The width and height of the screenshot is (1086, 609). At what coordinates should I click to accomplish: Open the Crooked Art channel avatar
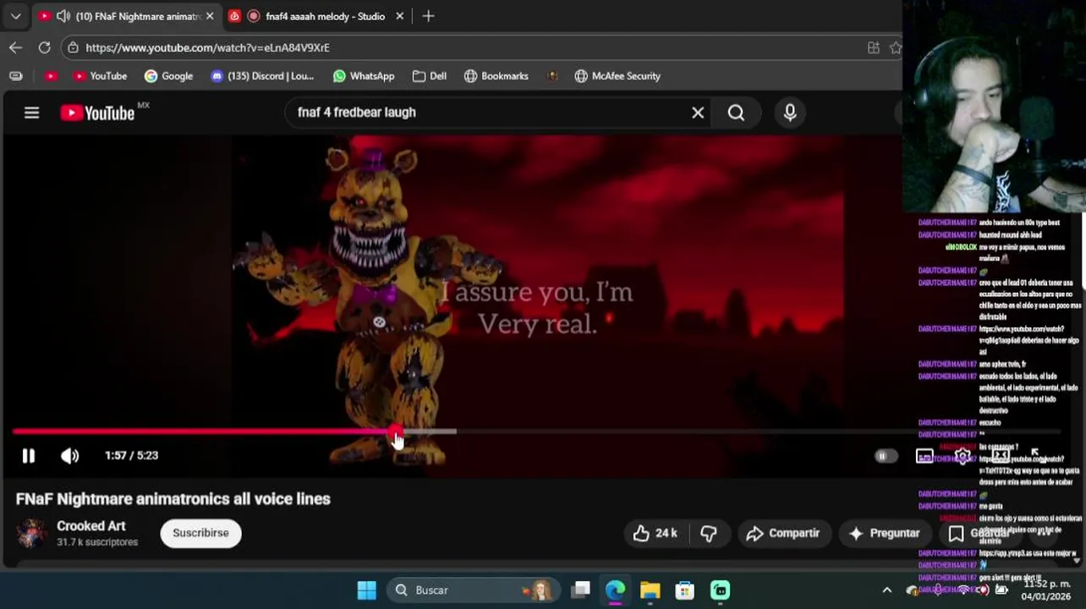pyautogui.click(x=32, y=533)
